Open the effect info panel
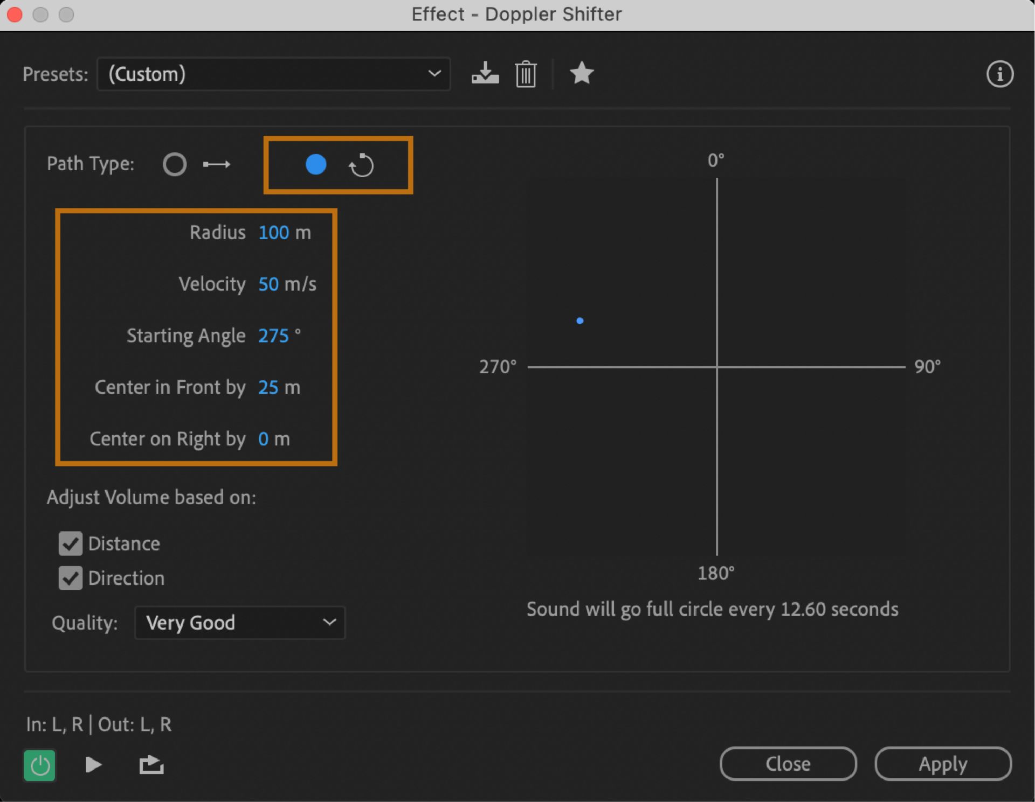1035x802 pixels. coord(1000,74)
